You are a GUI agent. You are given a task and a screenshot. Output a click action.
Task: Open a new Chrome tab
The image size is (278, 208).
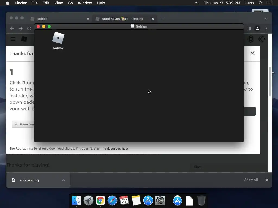[x=163, y=19]
